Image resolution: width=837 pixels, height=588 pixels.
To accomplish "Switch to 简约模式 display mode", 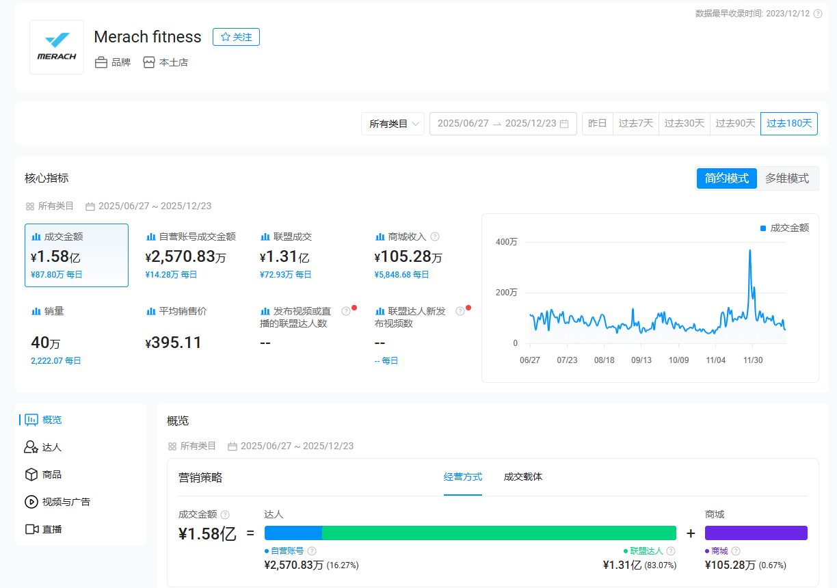I will point(726,178).
